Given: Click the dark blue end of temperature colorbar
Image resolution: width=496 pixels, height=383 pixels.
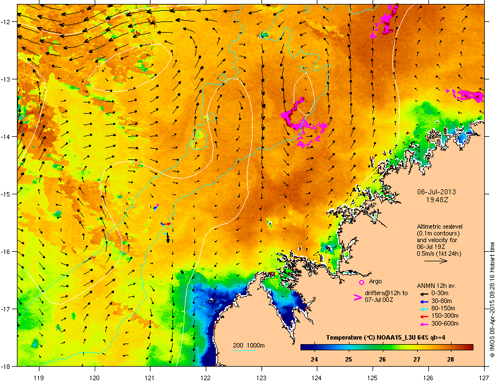Looking at the screenshot, I should point(305,348).
